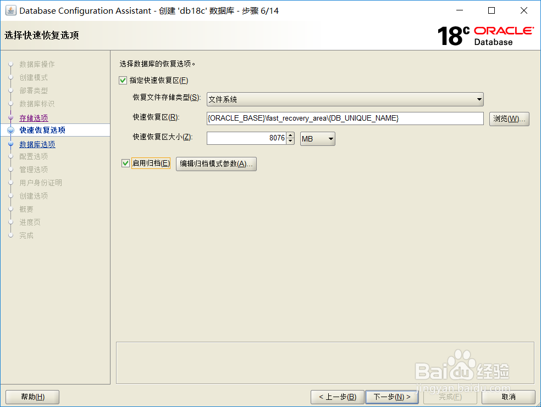Screen dimensions: 541x407
Task: Jump to the 数据库选项 step
Action: (x=37, y=144)
